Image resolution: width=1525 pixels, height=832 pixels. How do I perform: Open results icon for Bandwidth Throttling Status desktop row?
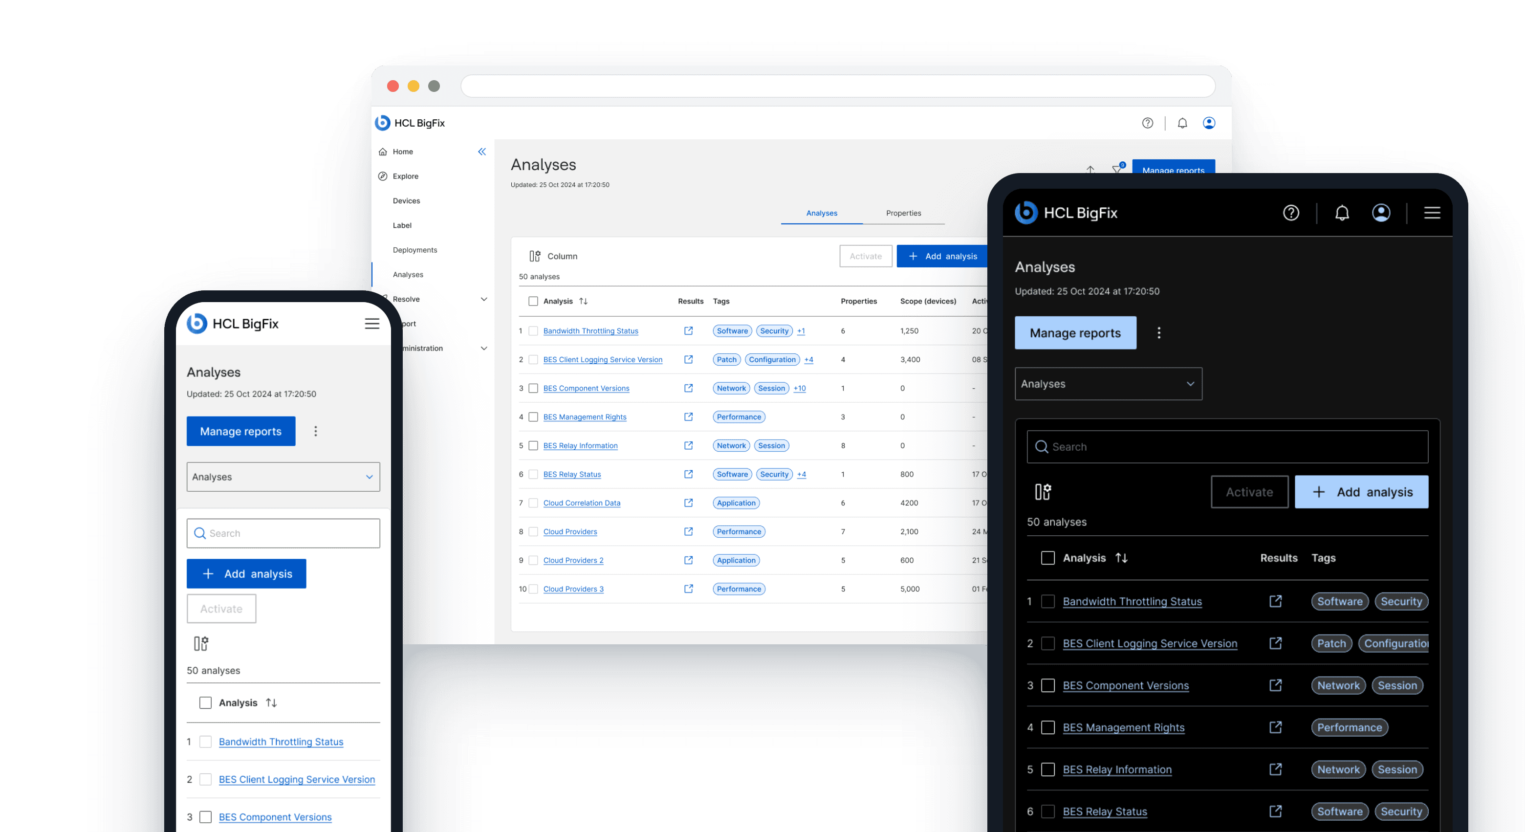689,330
